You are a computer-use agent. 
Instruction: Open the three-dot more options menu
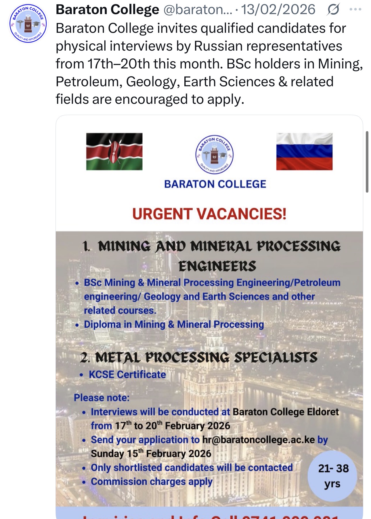coord(355,9)
